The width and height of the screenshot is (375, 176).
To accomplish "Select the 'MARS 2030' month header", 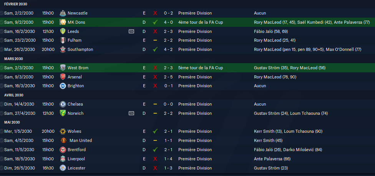I will (x=13, y=59).
